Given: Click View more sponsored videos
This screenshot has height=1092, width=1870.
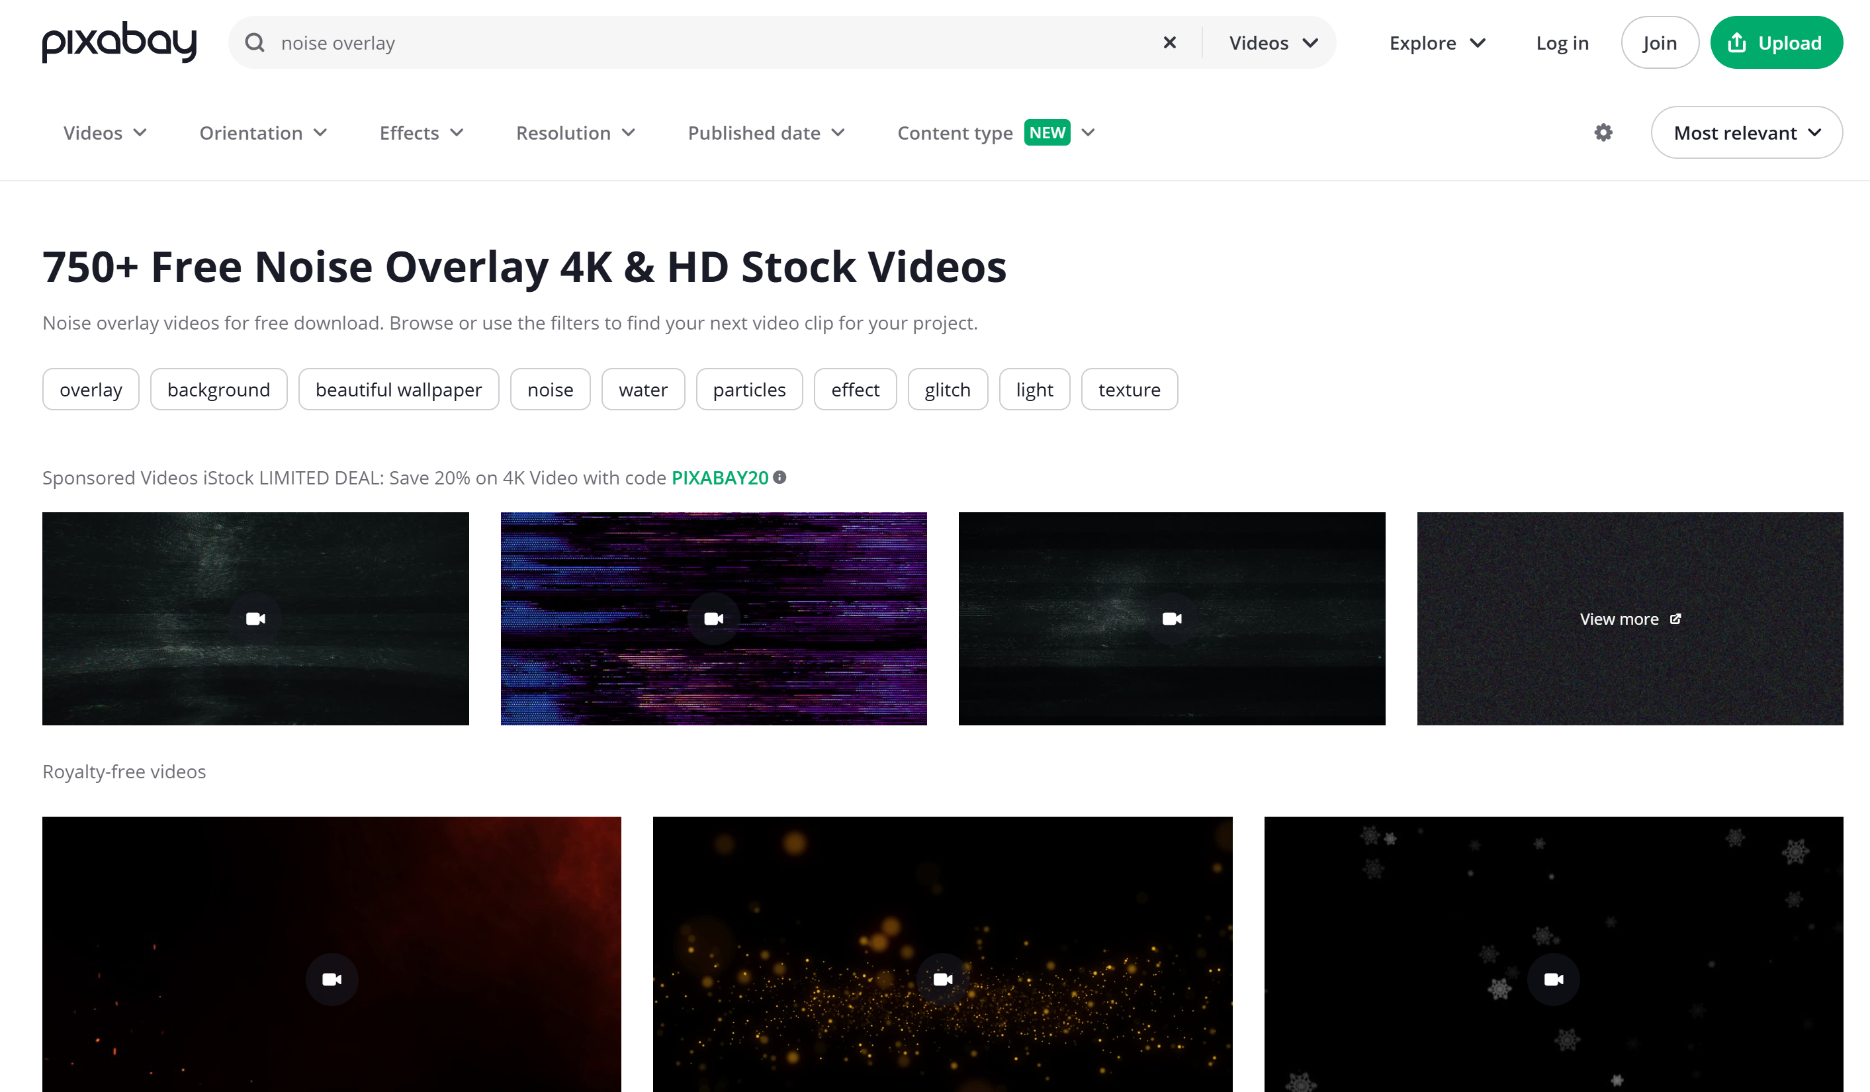Looking at the screenshot, I should click(x=1629, y=618).
